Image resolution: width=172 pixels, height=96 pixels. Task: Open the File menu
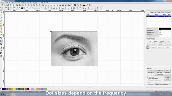[2, 3]
